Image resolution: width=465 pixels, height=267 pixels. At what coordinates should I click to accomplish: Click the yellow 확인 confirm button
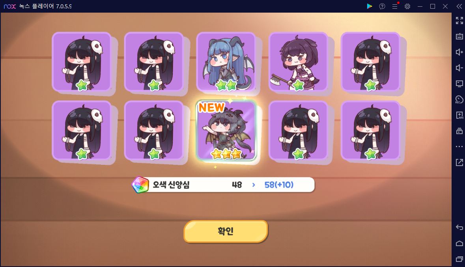[226, 231]
